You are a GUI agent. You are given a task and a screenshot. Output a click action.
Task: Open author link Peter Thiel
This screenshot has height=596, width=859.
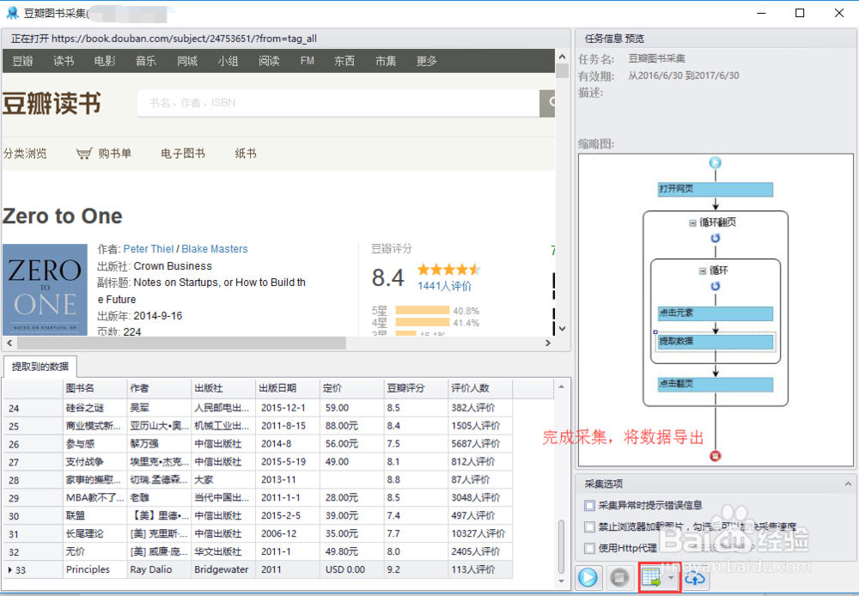pyautogui.click(x=149, y=249)
